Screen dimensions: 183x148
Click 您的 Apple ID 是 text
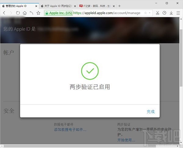click(20, 29)
